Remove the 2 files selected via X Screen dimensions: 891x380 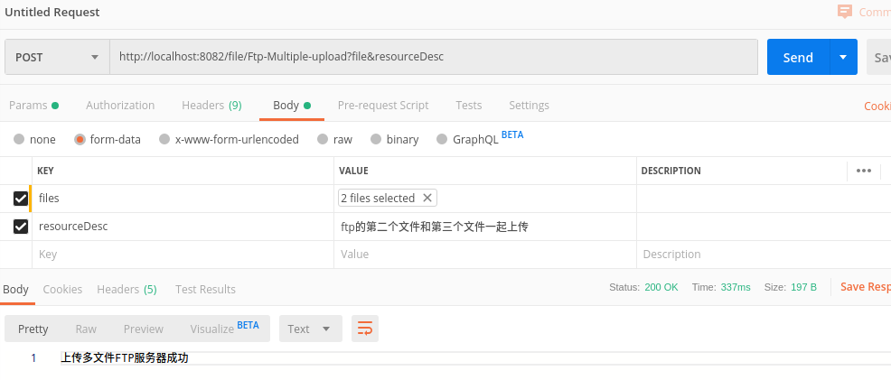coord(427,198)
